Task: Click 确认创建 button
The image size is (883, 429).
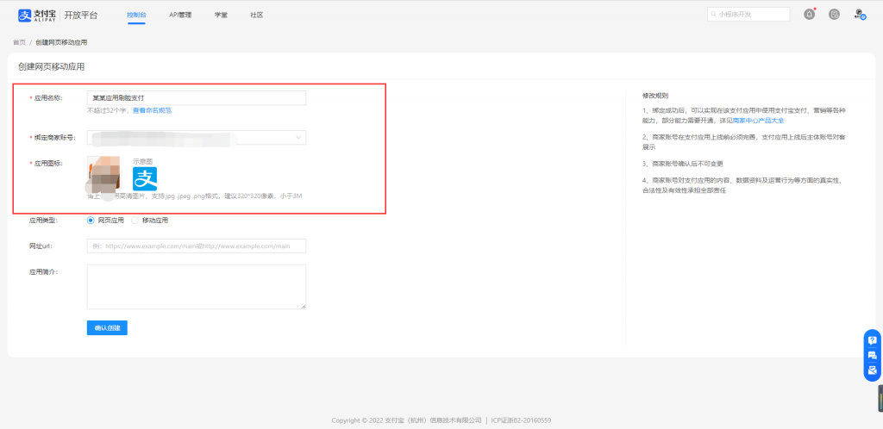Action: point(107,328)
